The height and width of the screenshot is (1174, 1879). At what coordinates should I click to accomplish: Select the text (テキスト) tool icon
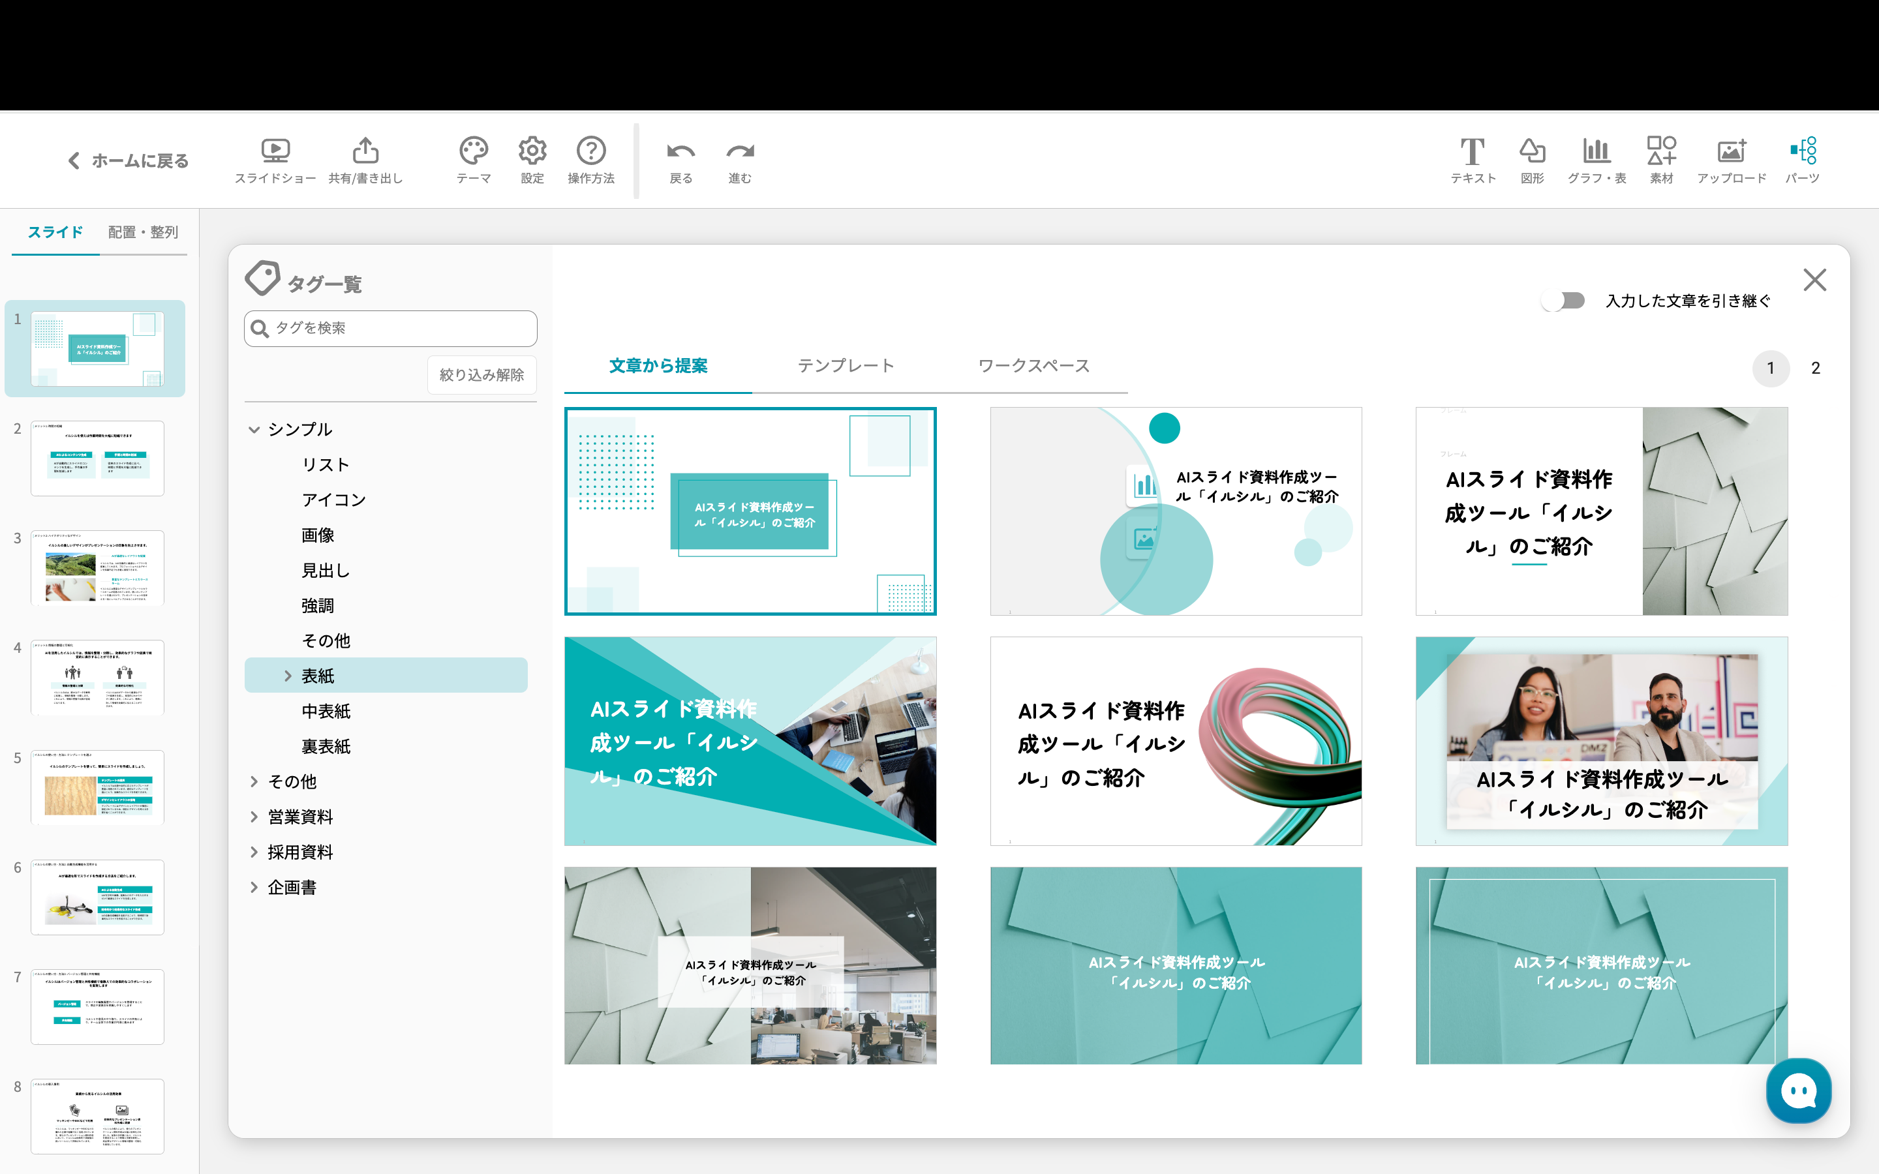point(1472,151)
